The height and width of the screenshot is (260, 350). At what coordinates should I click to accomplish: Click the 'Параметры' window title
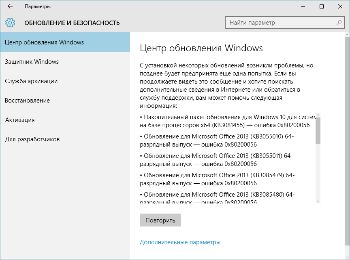tap(38, 6)
